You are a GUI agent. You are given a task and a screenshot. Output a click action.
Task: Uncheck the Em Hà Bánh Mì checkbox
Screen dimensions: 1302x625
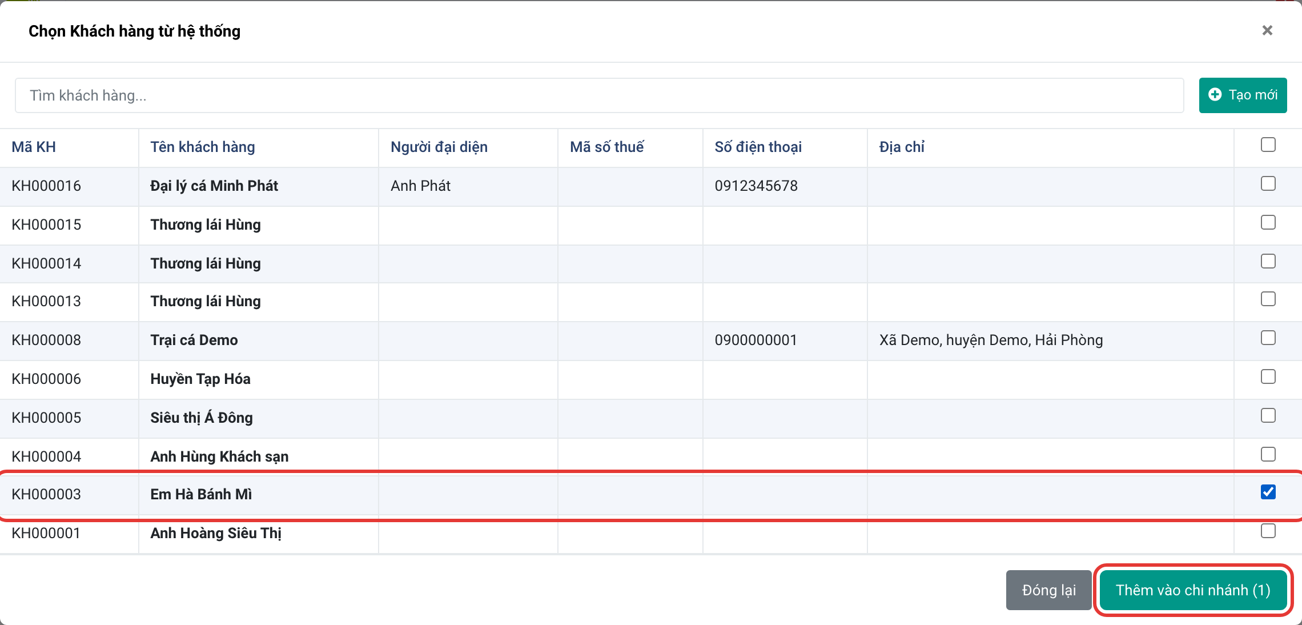coord(1268,492)
